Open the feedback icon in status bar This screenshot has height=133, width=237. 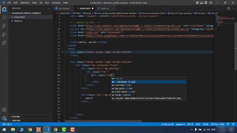click(228, 124)
